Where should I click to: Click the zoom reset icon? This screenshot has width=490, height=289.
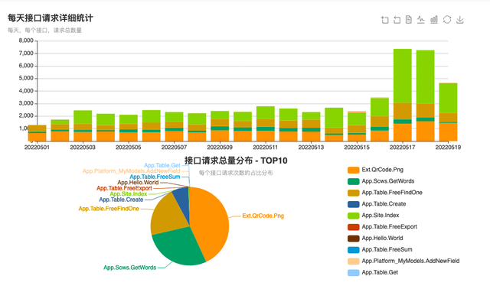397,20
